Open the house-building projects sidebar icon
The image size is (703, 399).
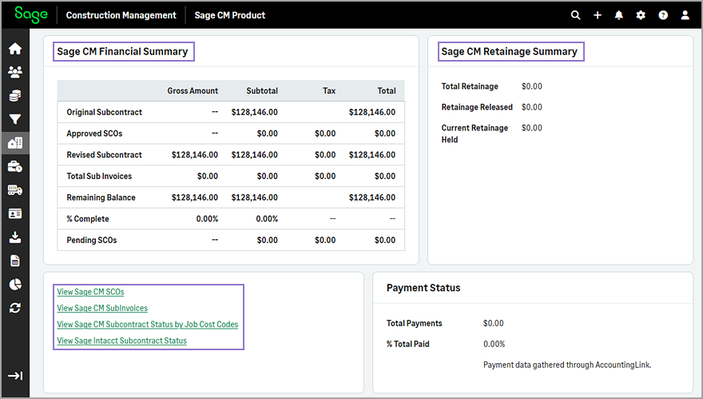point(15,143)
